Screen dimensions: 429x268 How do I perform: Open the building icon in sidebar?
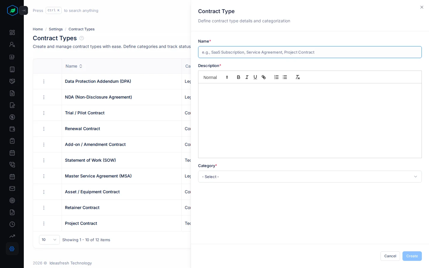coord(12,69)
